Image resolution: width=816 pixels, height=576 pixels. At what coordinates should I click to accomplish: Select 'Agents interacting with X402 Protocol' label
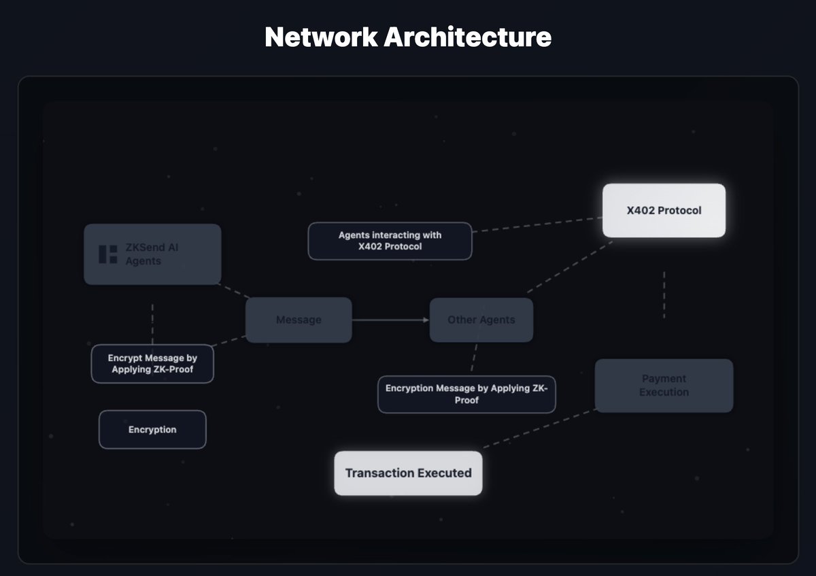tap(390, 241)
